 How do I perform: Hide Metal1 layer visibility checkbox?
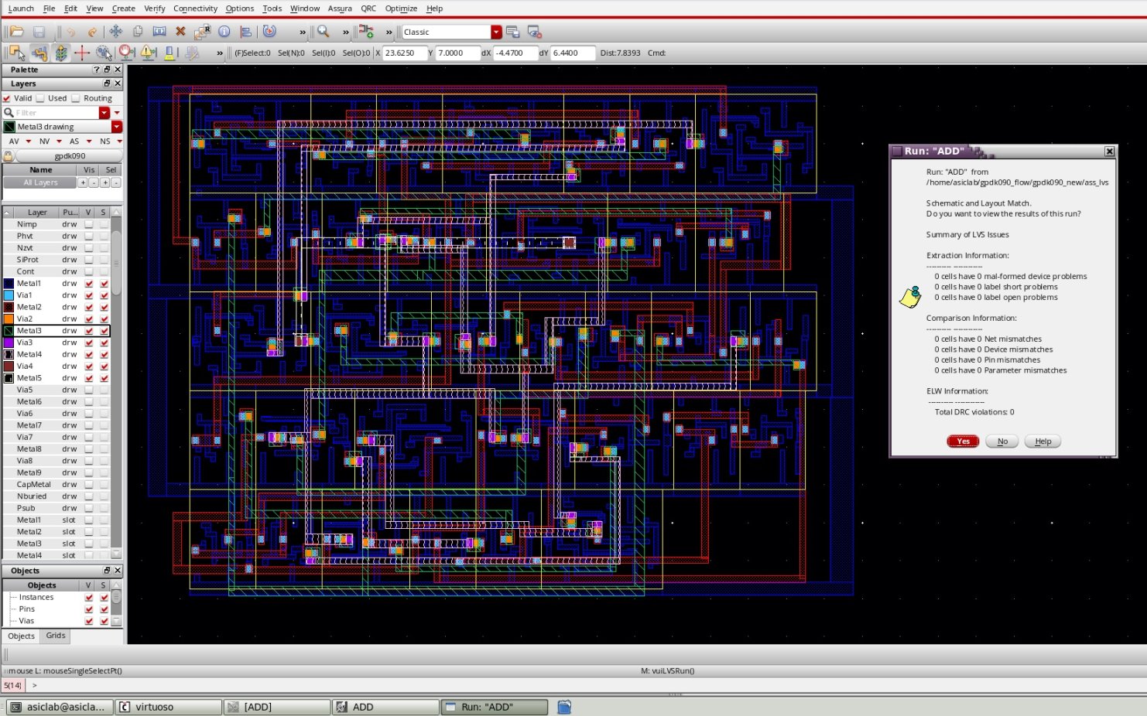point(89,284)
